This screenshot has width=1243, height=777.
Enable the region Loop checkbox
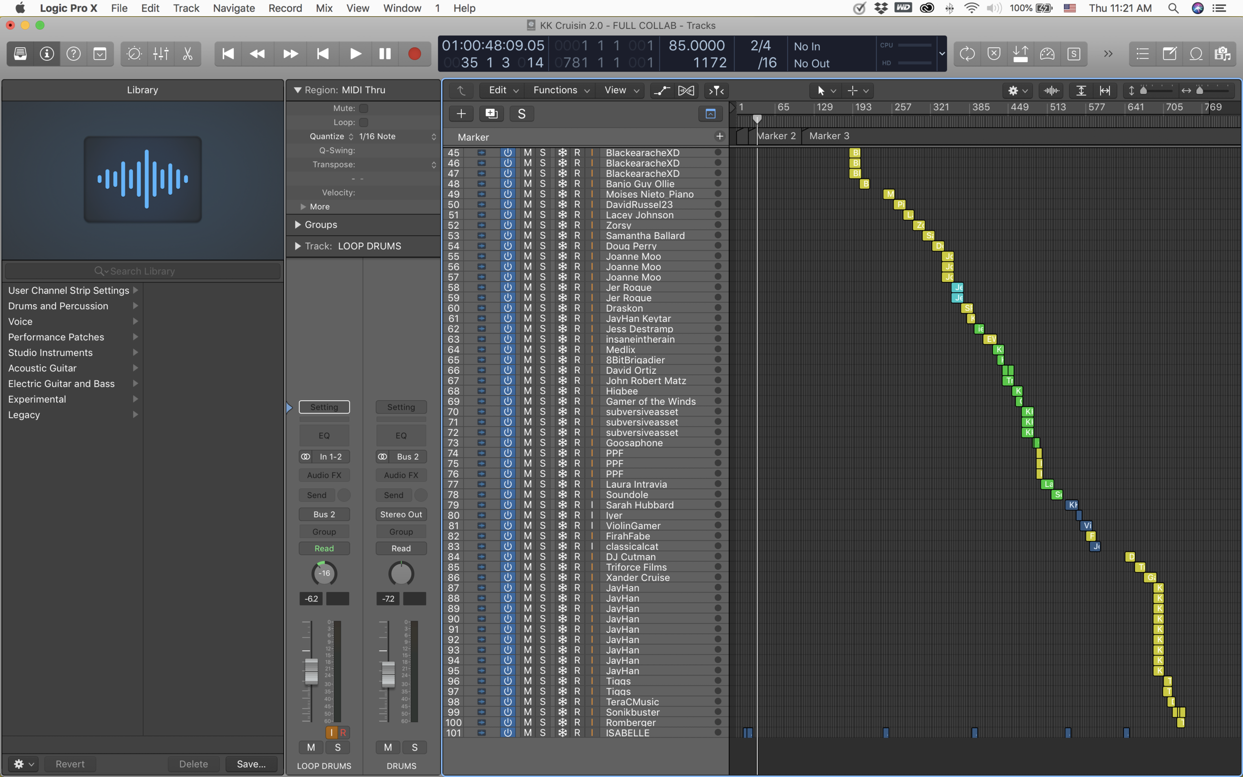[x=363, y=122]
